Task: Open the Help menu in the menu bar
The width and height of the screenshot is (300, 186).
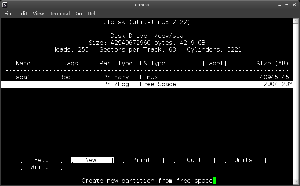Action: tap(93, 13)
